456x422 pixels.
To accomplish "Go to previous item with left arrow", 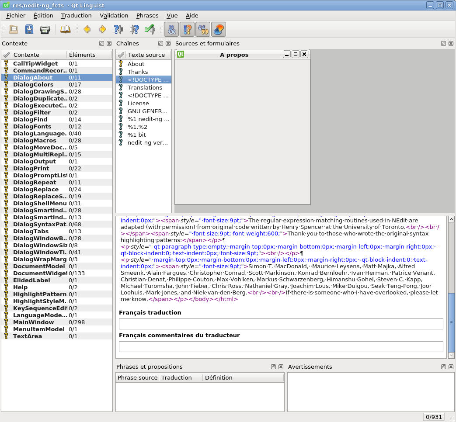I will [x=87, y=29].
